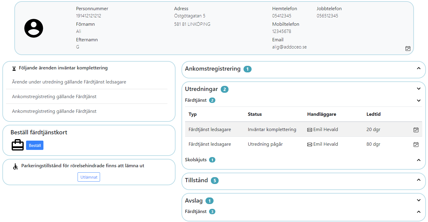Screen dimensions: 428x222
Task: Click the briefcase icon under Beställ färdtjänstkort
Action: 18,145
